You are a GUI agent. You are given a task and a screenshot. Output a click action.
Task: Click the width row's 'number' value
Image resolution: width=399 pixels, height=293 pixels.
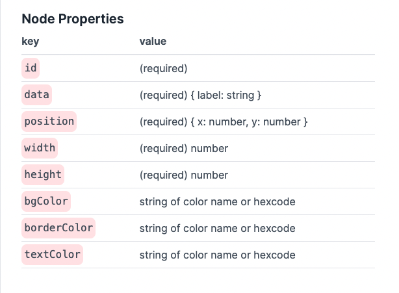click(x=209, y=149)
